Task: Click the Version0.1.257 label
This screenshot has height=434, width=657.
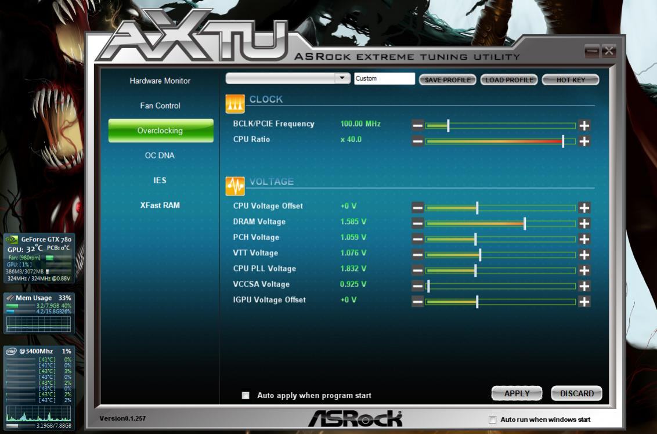Action: pos(123,418)
